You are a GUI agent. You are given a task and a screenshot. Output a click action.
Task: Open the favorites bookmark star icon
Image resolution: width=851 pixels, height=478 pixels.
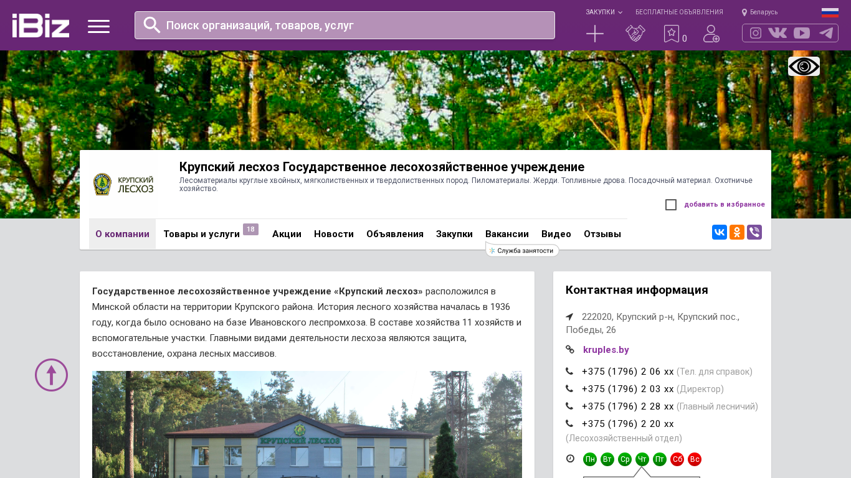(671, 34)
